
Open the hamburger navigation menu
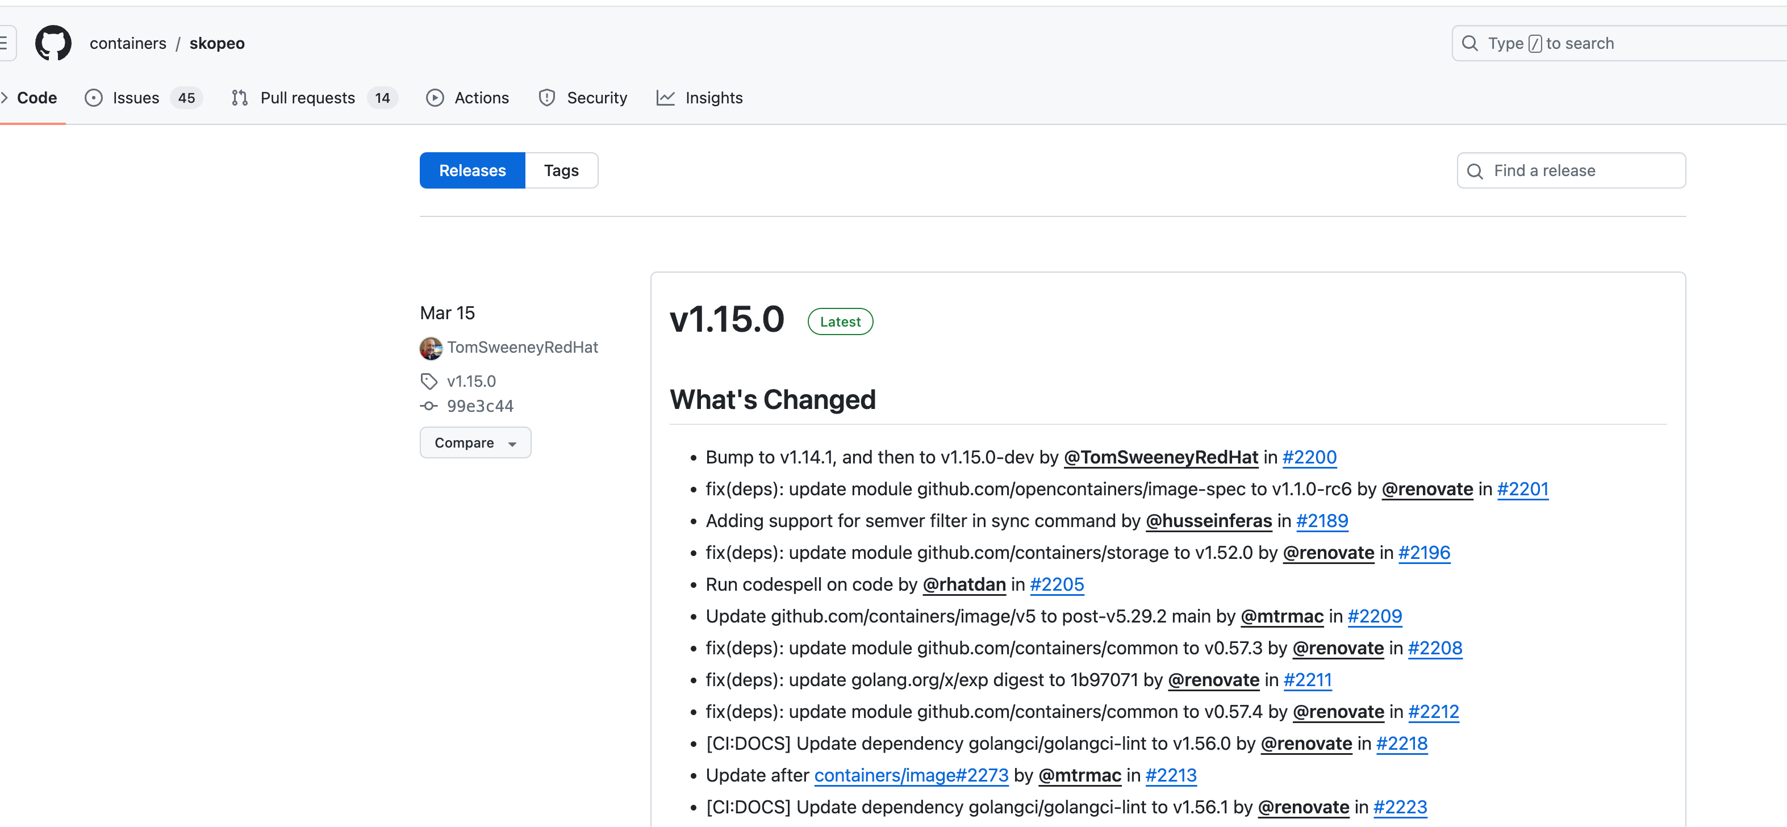(6, 43)
